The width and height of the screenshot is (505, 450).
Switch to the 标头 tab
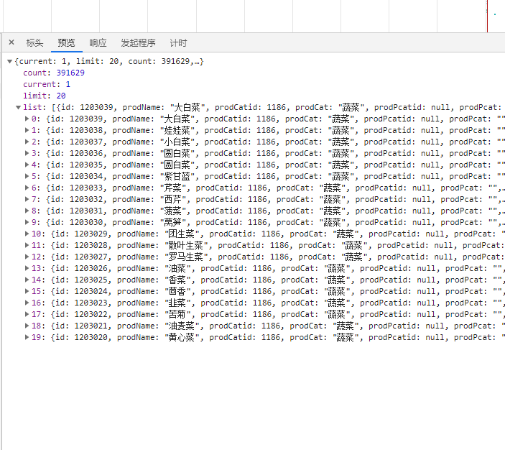coord(34,43)
